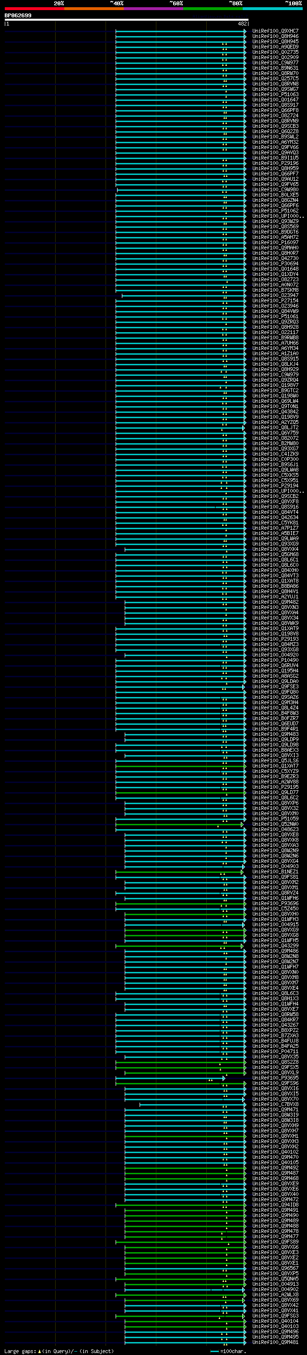Click the alignment end arrow for UniRef100_Q9FSE3
307x1355 pixels.
(244, 687)
